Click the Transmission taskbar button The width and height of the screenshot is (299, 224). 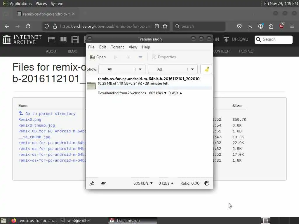[133, 220]
